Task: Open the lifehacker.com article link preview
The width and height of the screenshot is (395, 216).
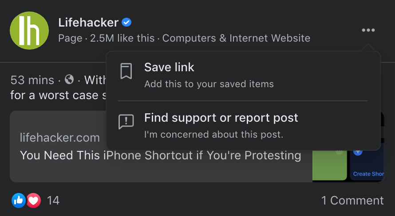Action: 197,147
